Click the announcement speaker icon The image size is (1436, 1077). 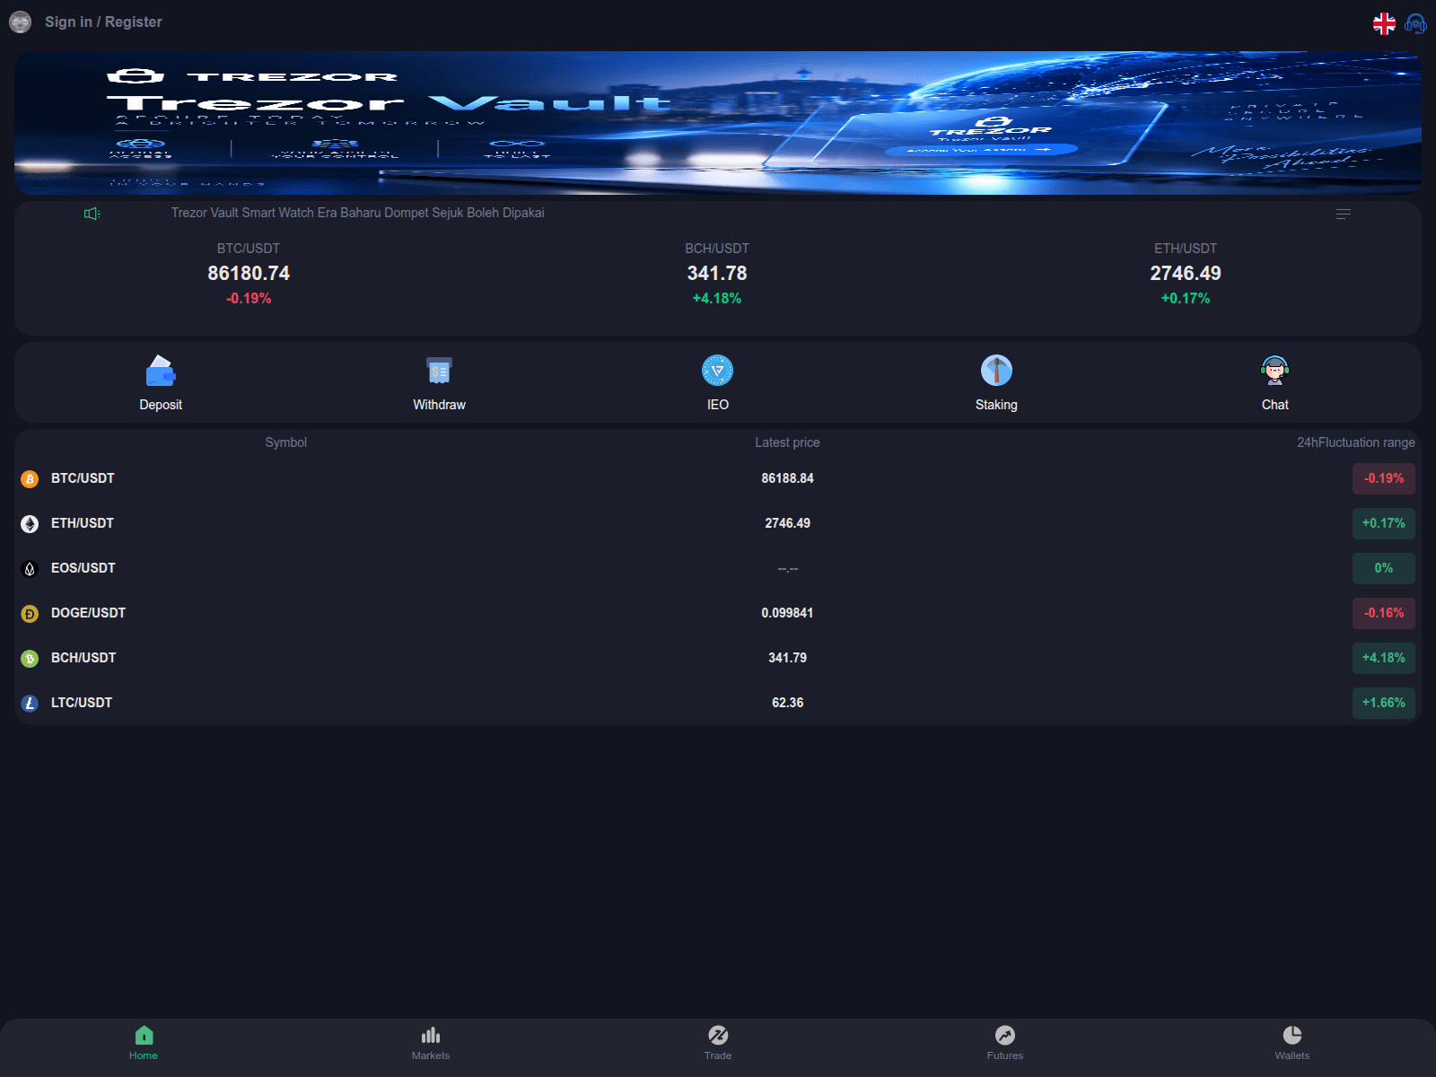pyautogui.click(x=92, y=213)
